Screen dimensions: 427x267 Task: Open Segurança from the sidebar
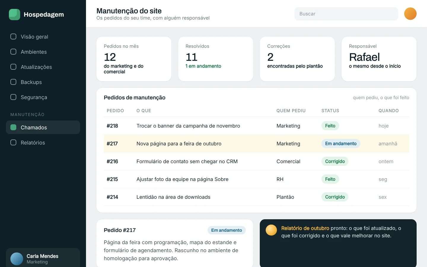43,97
